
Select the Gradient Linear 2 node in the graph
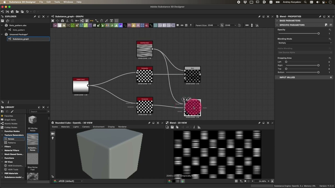coord(81,85)
